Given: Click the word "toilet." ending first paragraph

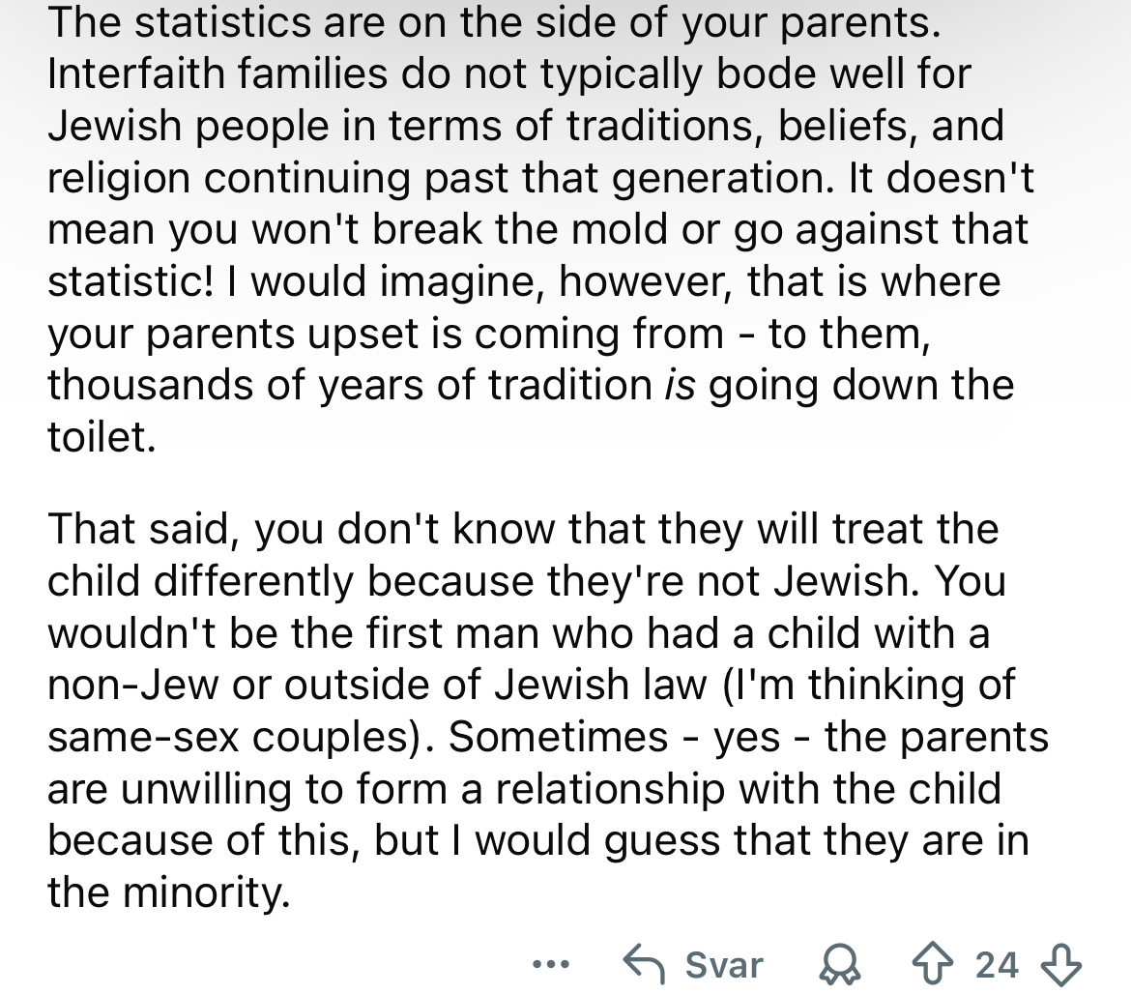Looking at the screenshot, I should [x=101, y=436].
